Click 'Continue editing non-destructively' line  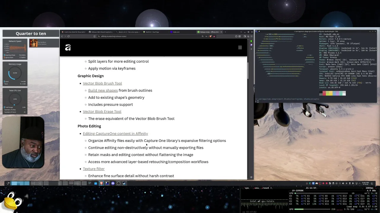click(146, 148)
